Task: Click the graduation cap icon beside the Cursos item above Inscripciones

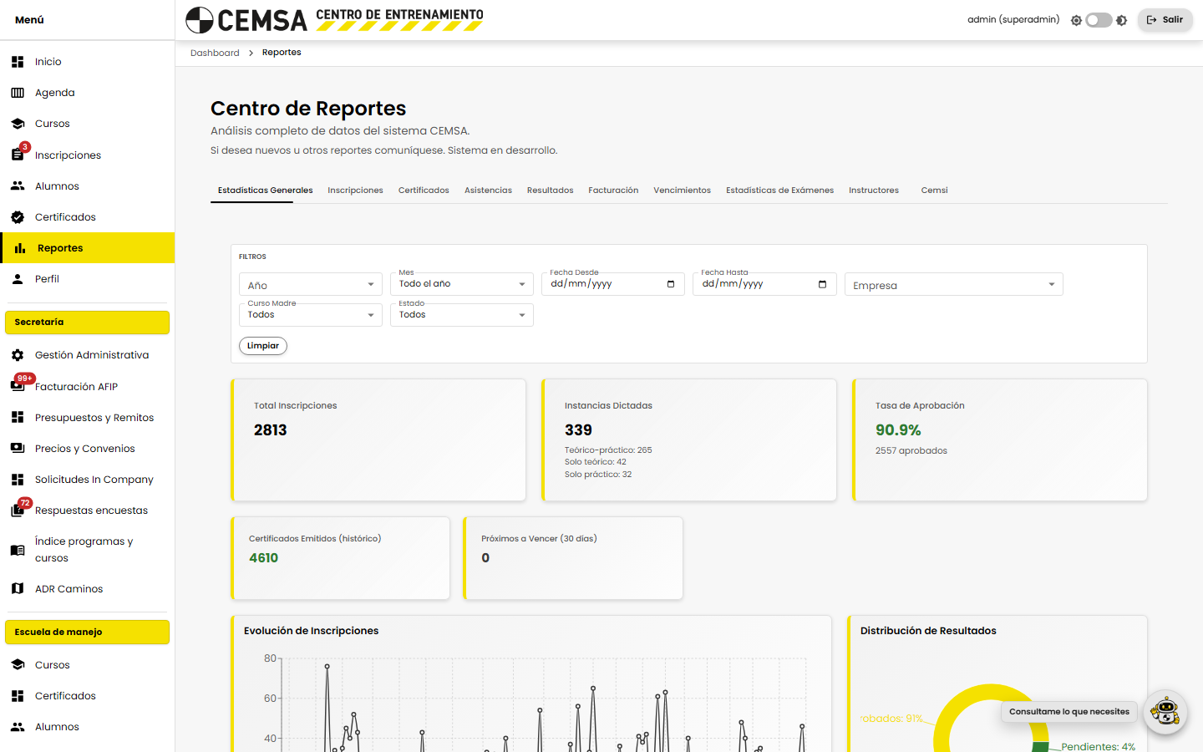Action: [18, 124]
